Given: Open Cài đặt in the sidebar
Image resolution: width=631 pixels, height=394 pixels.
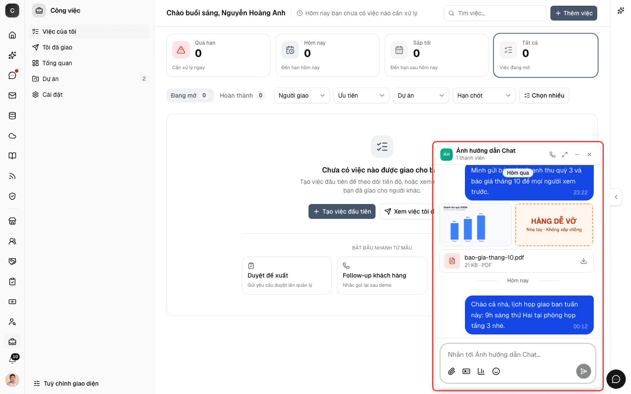Looking at the screenshot, I should point(89,95).
